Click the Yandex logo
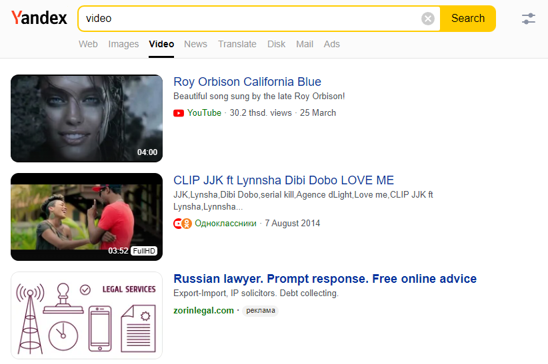The width and height of the screenshot is (548, 364). pos(39,18)
